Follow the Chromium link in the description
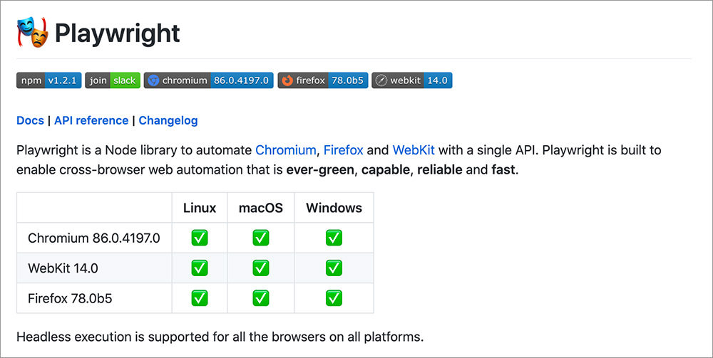Image resolution: width=713 pixels, height=358 pixels. 285,150
